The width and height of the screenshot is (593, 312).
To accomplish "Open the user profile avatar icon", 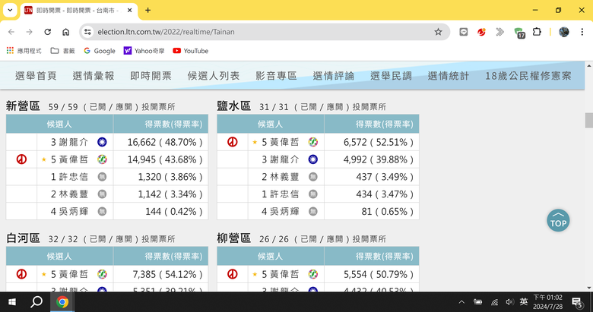I will (x=564, y=32).
